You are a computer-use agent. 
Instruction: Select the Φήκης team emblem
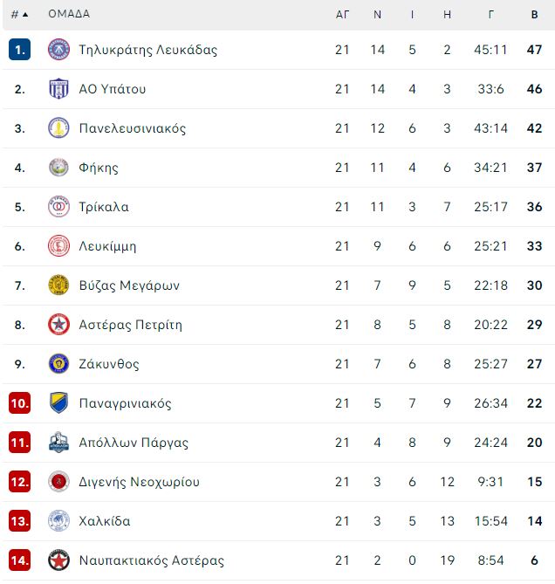tap(58, 168)
